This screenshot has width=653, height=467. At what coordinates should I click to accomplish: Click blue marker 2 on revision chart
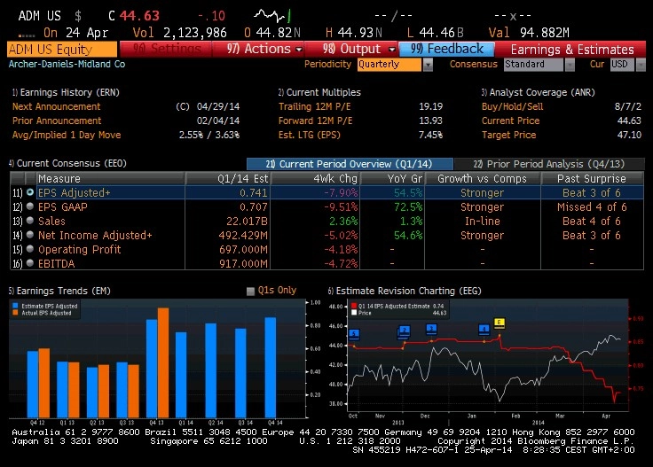click(404, 331)
